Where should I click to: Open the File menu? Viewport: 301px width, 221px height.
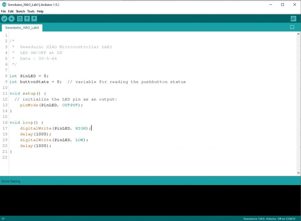[4, 11]
